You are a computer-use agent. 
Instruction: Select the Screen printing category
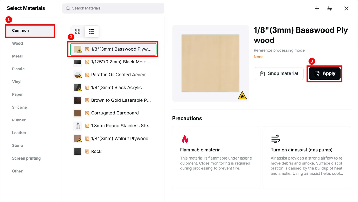(26, 158)
